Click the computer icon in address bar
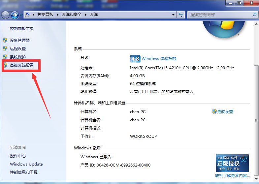 coord(28,15)
